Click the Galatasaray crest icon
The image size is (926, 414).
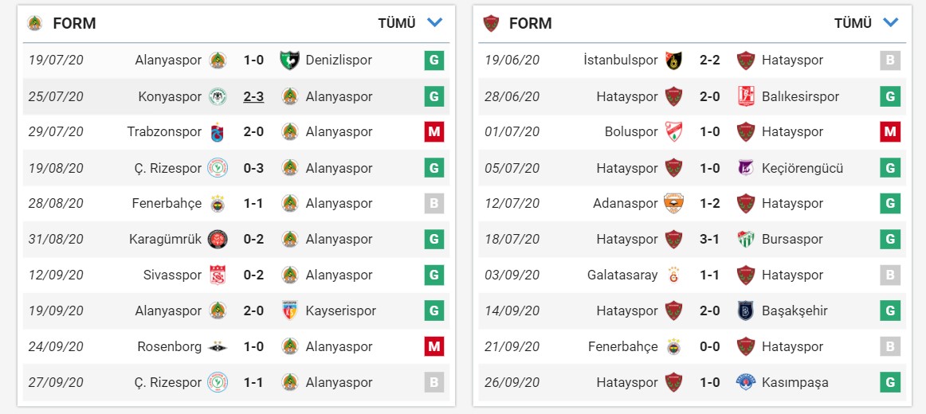point(673,275)
